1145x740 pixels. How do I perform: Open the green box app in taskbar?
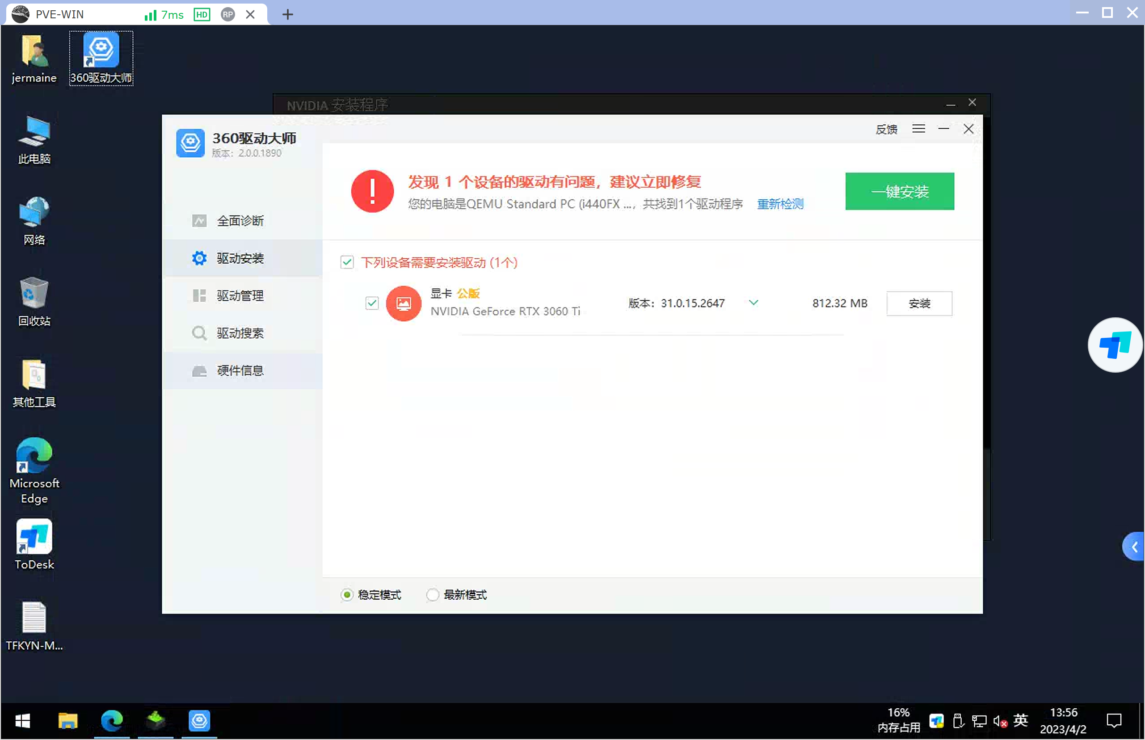tap(156, 721)
